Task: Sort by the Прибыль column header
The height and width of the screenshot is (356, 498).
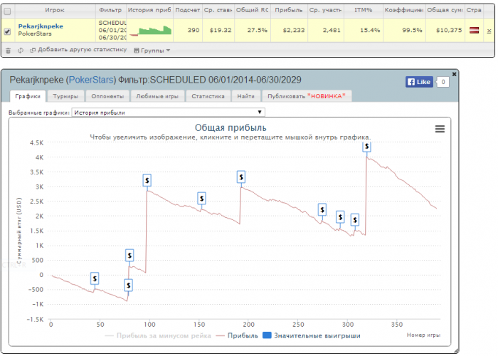Action: (289, 10)
